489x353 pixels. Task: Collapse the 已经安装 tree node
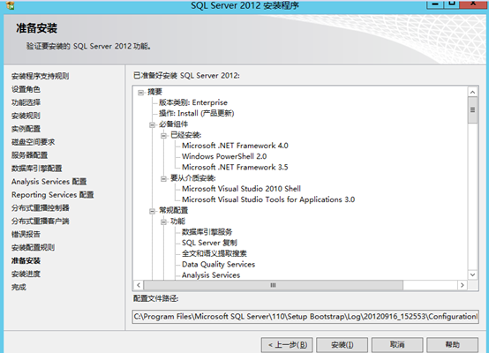coord(163,136)
